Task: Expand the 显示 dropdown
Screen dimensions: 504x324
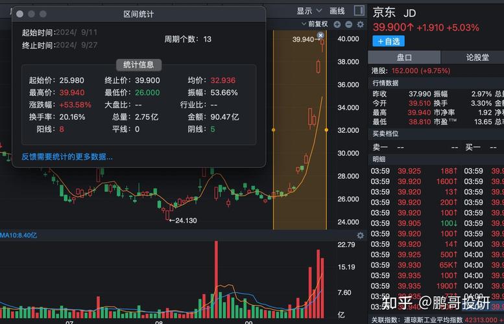Action: pyautogui.click(x=309, y=10)
